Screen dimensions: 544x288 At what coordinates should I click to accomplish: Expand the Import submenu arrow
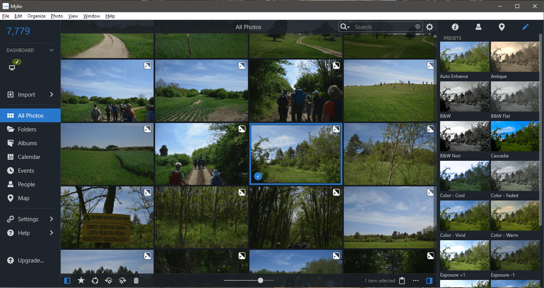coord(52,94)
